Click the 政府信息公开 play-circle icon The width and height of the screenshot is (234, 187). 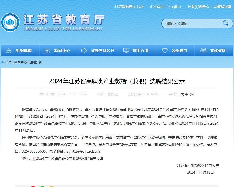click(84, 50)
